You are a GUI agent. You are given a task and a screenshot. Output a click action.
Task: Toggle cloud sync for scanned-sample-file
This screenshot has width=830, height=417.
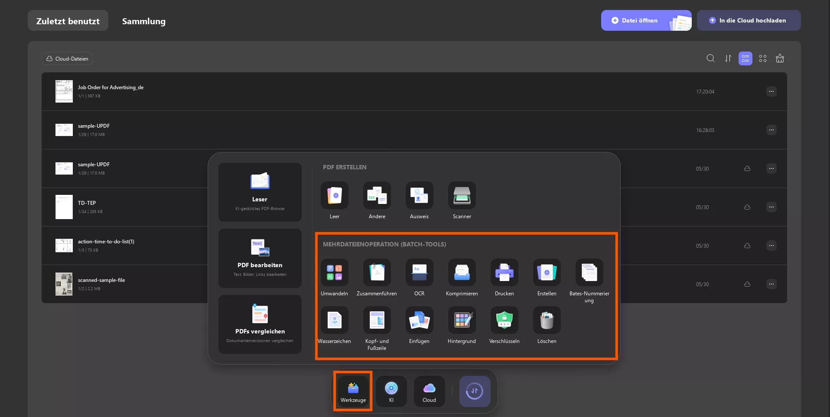pos(747,284)
